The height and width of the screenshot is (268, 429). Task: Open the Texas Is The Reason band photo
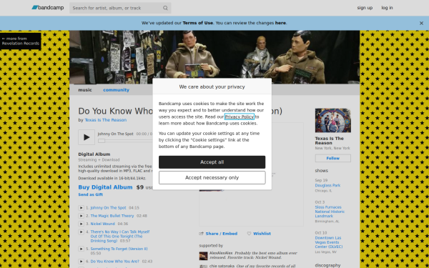pos(332,120)
